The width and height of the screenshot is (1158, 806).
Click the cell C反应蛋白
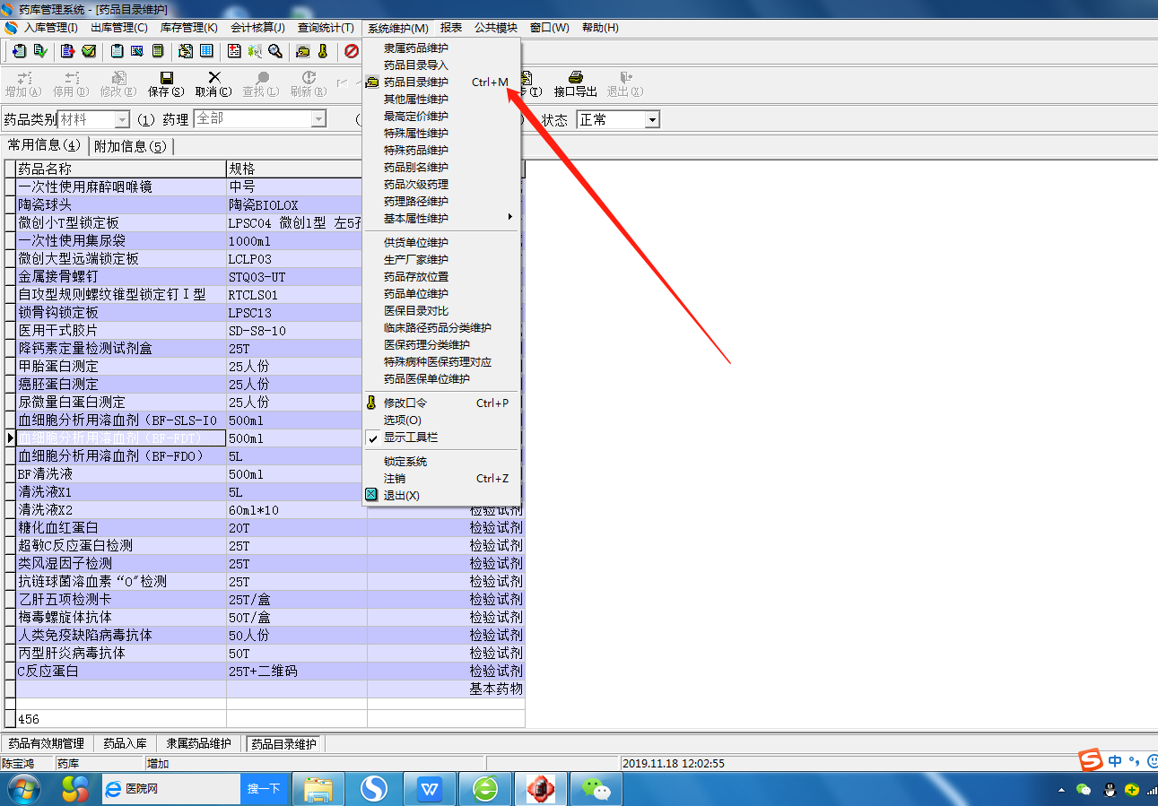121,671
